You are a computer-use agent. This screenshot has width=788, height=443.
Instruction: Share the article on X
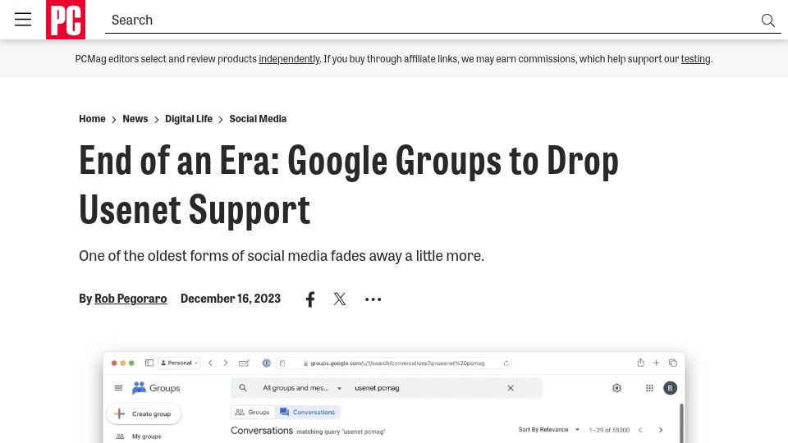click(x=340, y=299)
